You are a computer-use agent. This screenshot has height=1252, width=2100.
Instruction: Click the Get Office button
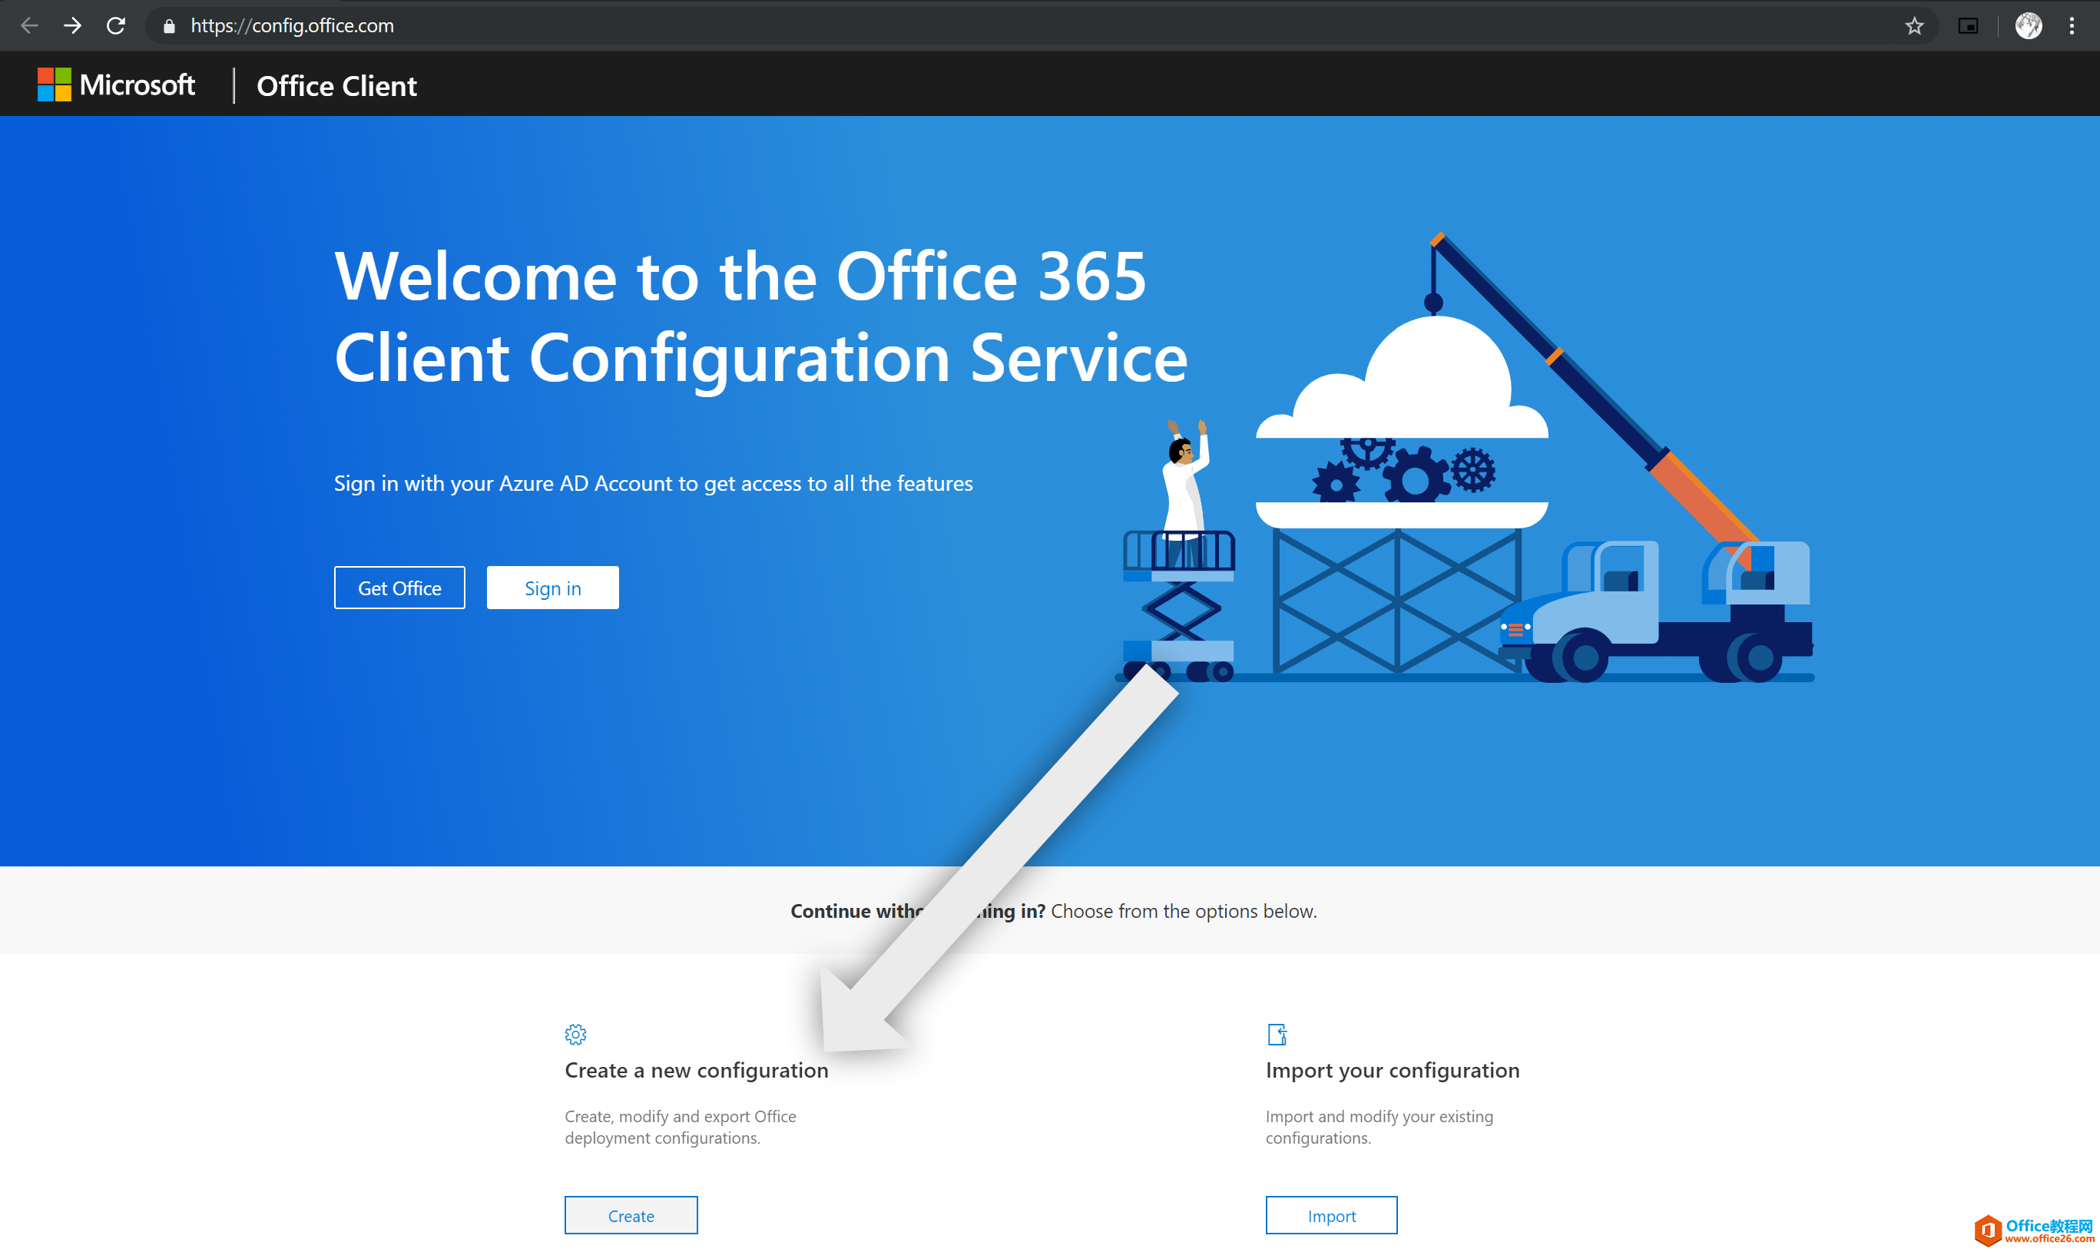coord(399,587)
